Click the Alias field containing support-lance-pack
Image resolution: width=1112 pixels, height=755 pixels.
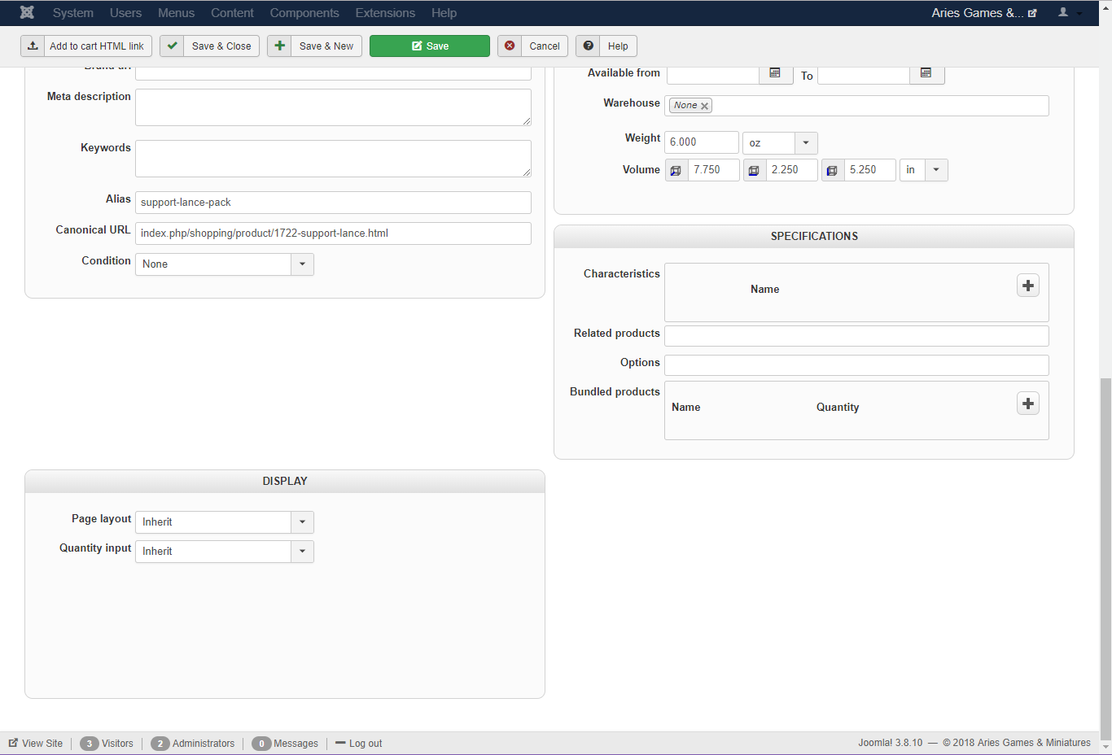tap(333, 203)
